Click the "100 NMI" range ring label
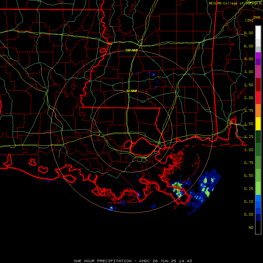The image size is (263, 263). pos(131,50)
